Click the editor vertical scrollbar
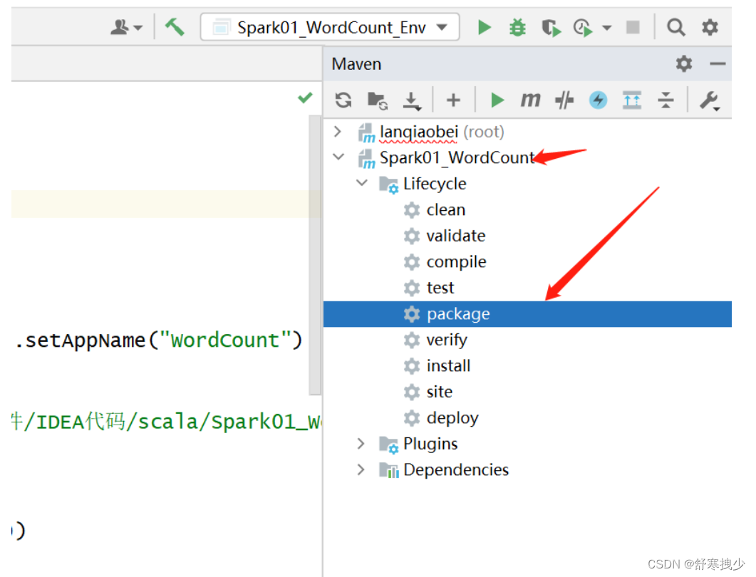The width and height of the screenshot is (756, 577). 314,254
